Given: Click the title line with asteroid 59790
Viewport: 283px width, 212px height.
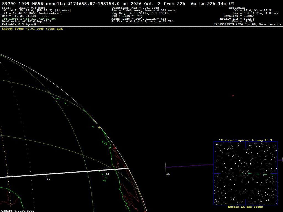Looking at the screenshot, I should 118,4.
